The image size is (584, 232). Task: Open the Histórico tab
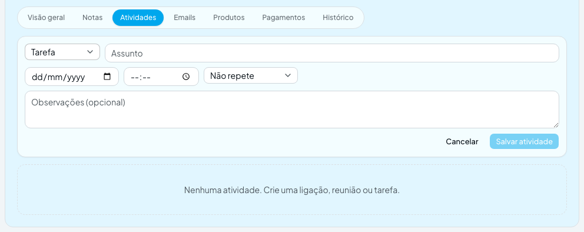pos(338,18)
